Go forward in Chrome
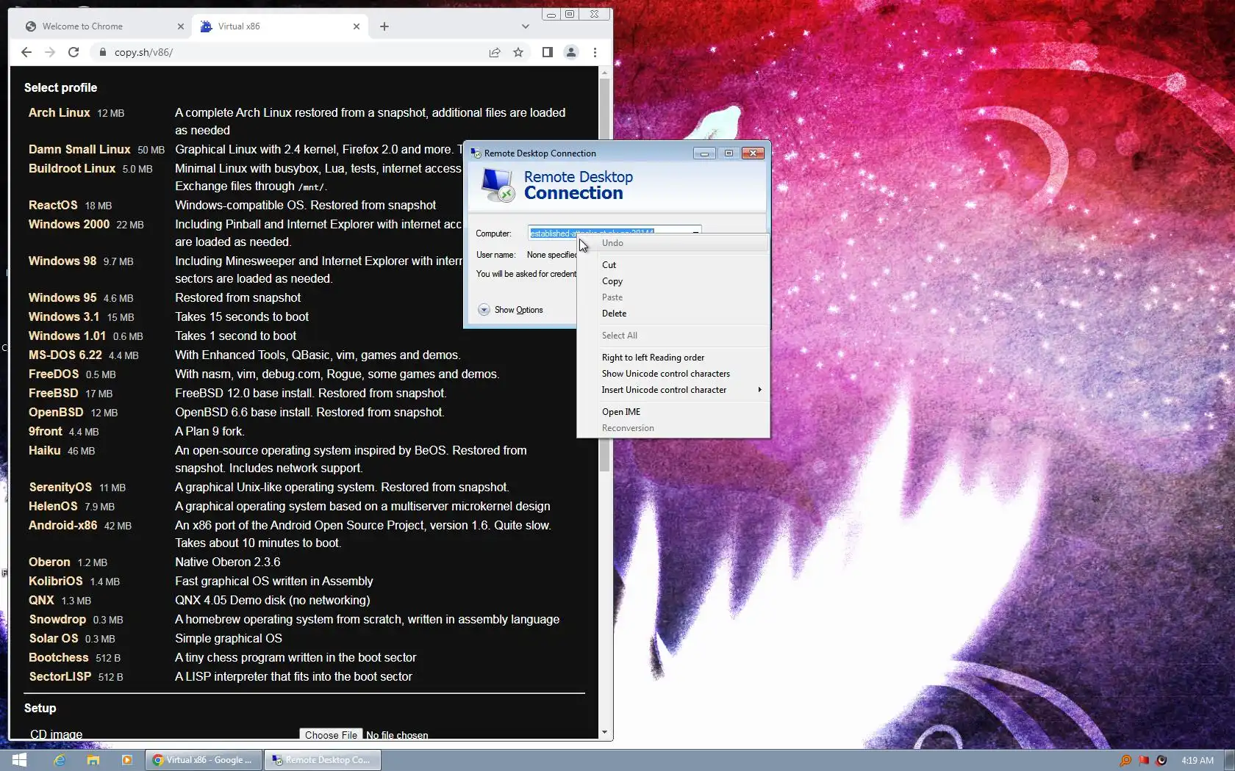The height and width of the screenshot is (771, 1235). pyautogui.click(x=50, y=52)
